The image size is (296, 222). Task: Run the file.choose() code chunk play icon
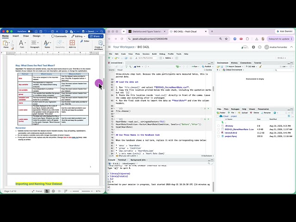(x=209, y=109)
